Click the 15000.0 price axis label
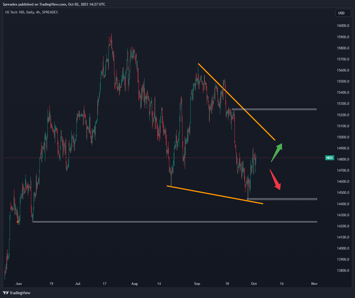 click(343, 137)
